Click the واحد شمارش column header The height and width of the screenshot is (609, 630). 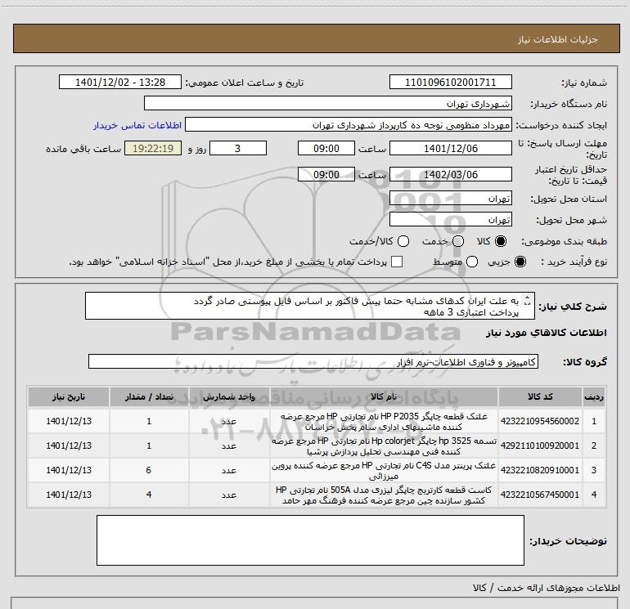228,396
